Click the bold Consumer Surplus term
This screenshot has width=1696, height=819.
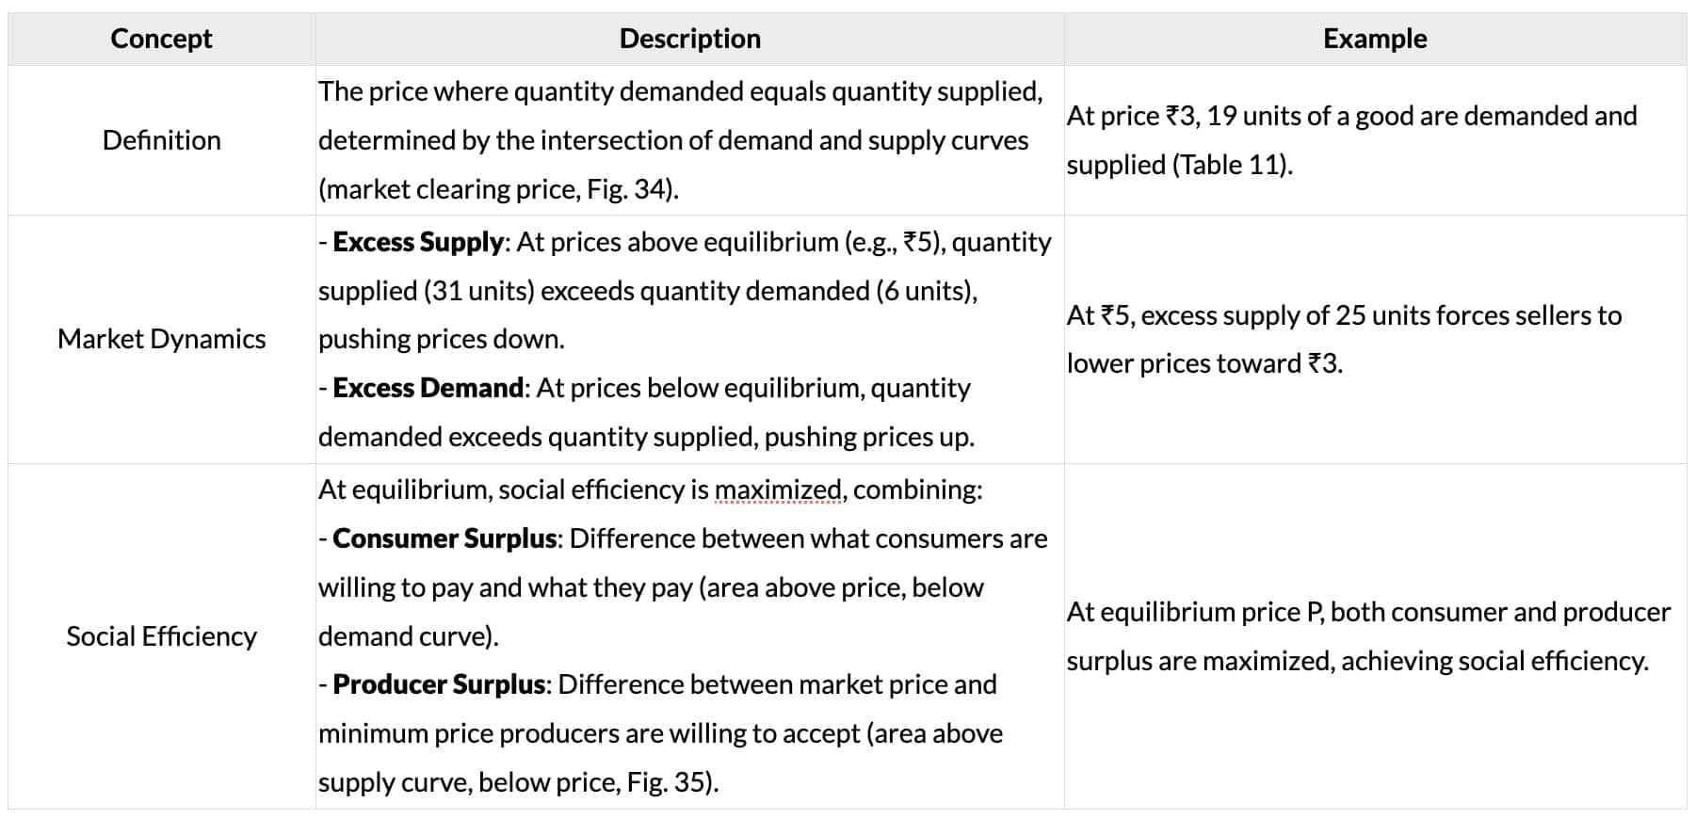coord(444,538)
